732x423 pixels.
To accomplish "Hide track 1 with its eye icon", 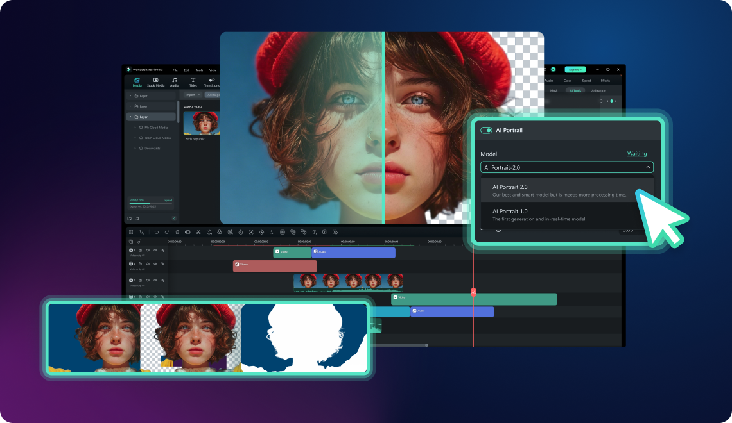I will click(x=155, y=281).
